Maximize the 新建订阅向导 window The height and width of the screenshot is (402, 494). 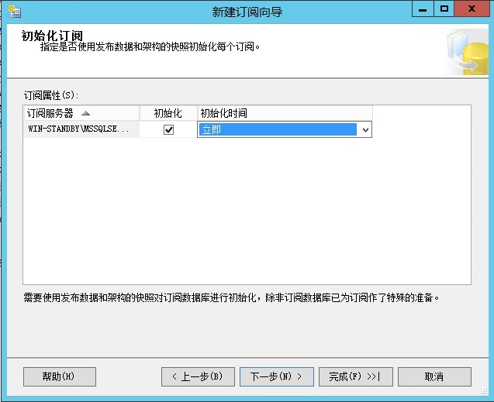444,10
